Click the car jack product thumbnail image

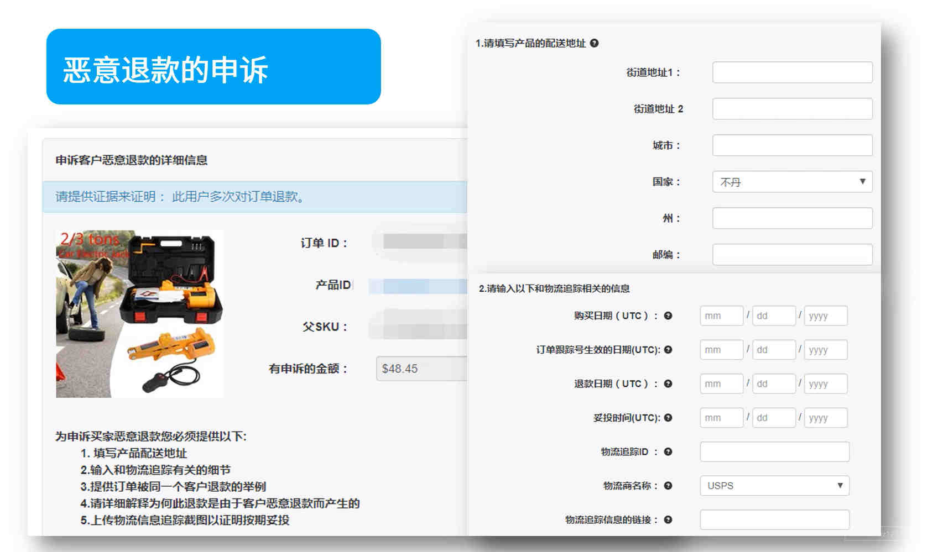click(x=139, y=314)
